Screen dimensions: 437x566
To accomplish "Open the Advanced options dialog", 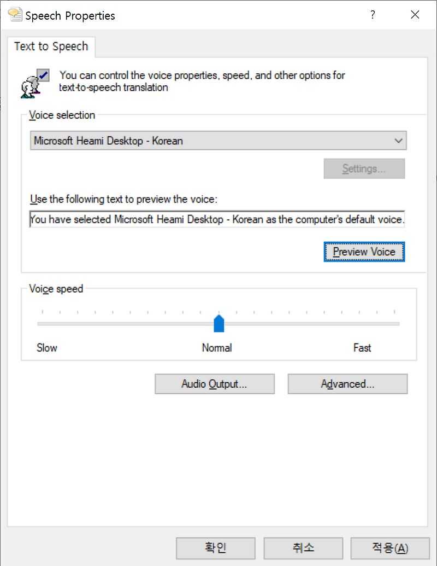I will pyautogui.click(x=347, y=384).
